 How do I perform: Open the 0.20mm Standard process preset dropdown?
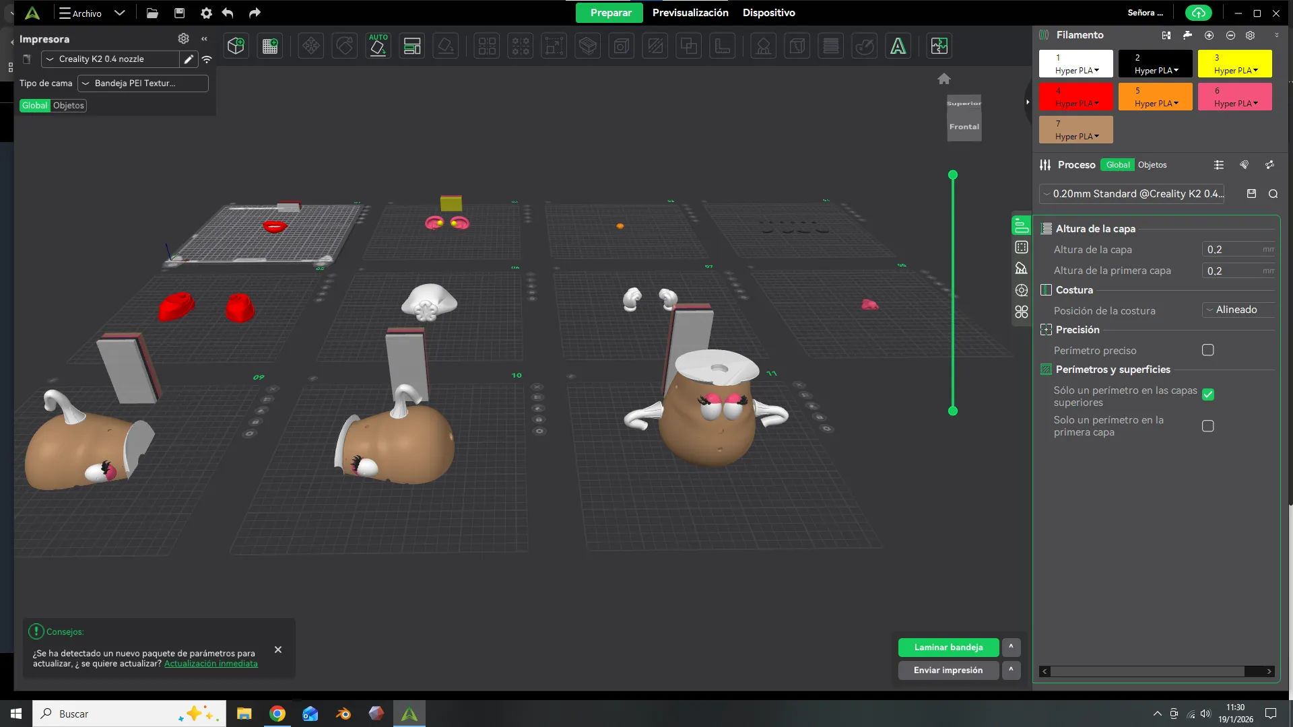(1131, 194)
